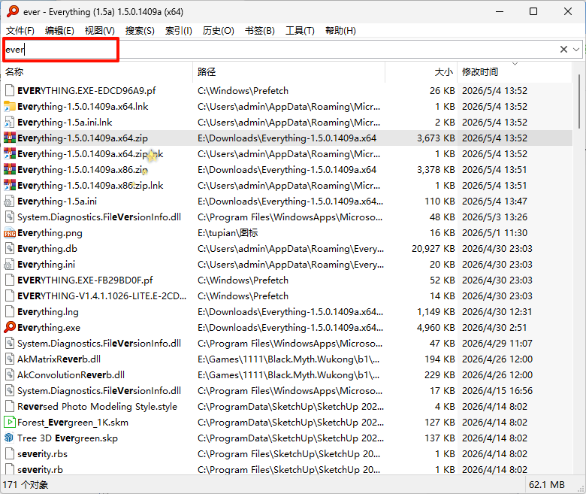Open the 搜索(S) menu
The height and width of the screenshot is (494, 586).
(x=140, y=31)
